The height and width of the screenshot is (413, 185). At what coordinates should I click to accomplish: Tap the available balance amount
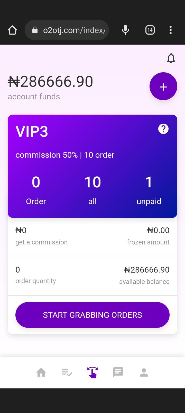tap(147, 270)
